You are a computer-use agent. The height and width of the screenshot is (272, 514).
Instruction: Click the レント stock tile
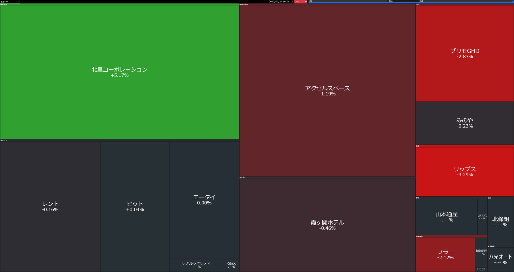[50, 206]
